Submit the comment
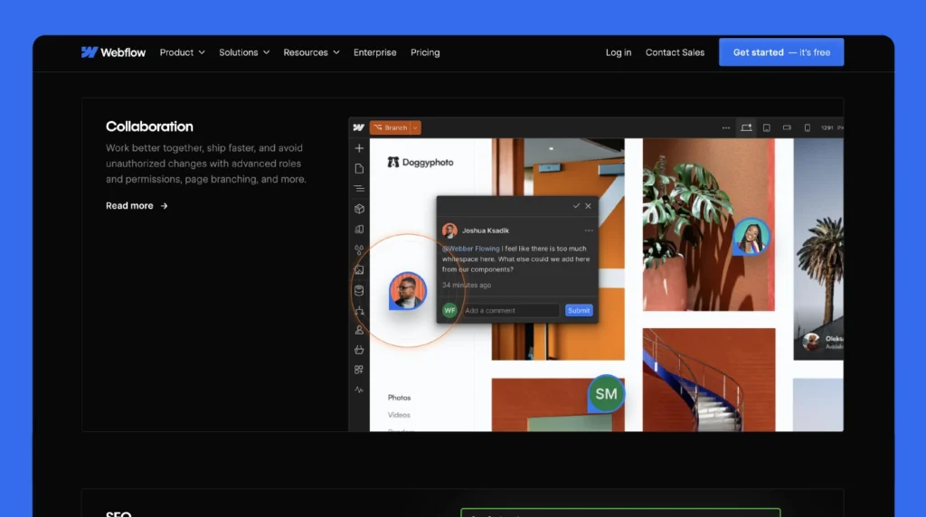The image size is (926, 517). (579, 310)
